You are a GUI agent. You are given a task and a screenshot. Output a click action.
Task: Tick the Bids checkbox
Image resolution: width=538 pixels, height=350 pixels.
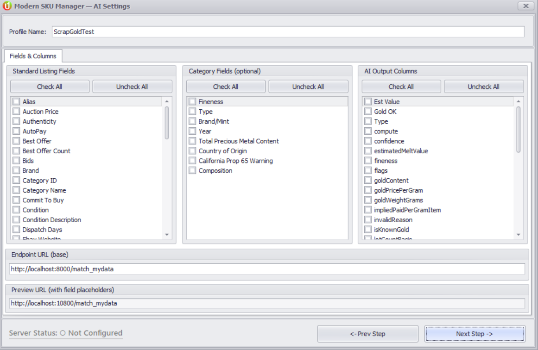[17, 161]
